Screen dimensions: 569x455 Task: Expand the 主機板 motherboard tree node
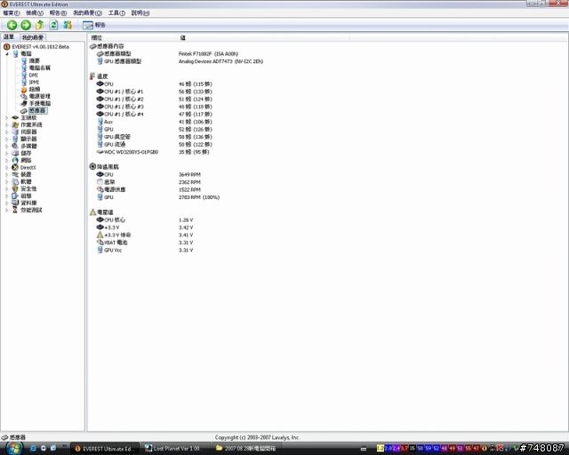pyautogui.click(x=6, y=117)
